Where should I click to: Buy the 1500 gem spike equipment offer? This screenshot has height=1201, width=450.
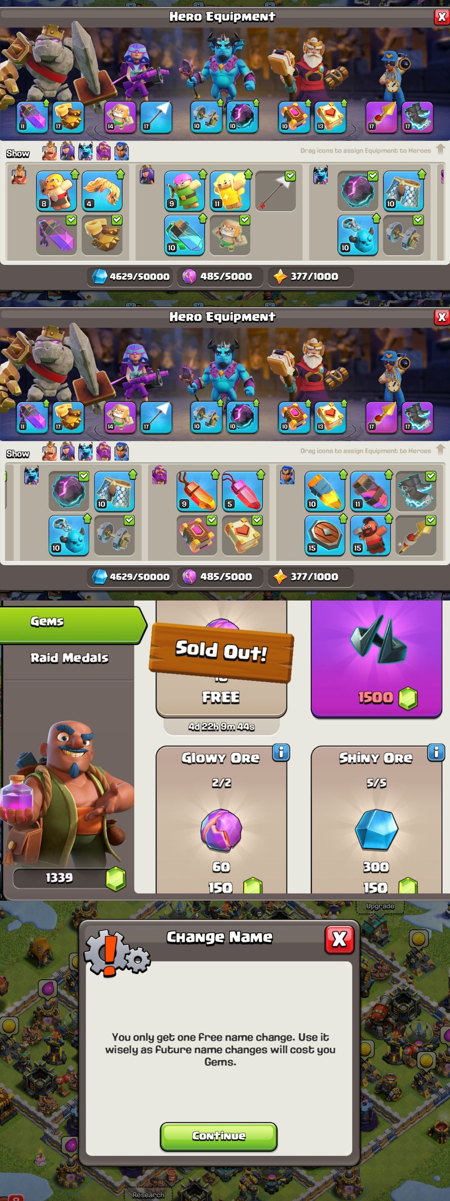click(376, 659)
